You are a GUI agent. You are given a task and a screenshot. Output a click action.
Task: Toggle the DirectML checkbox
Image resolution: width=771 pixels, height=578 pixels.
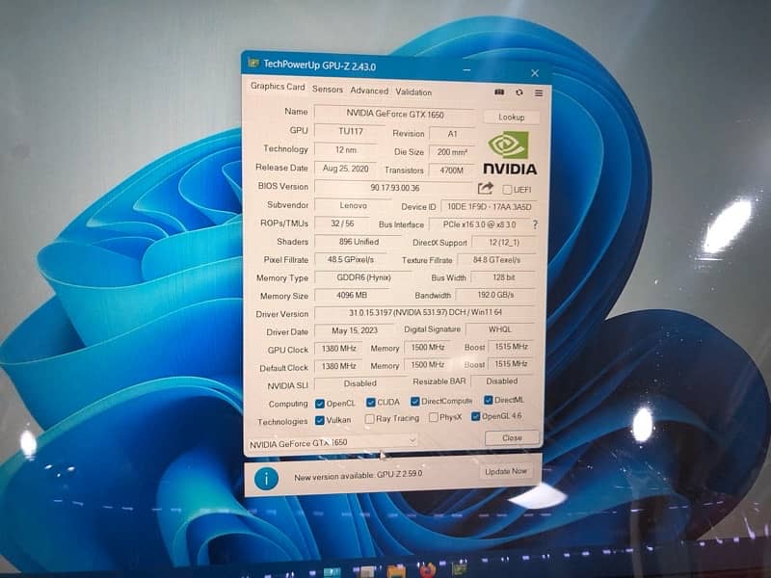489,400
